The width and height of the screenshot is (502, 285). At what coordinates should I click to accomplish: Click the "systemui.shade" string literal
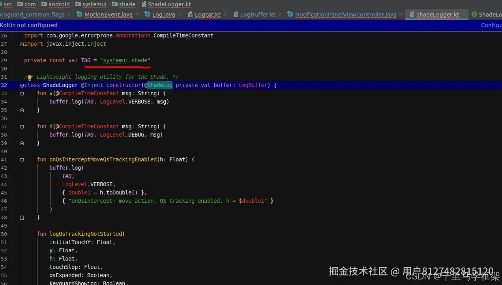[x=125, y=61]
